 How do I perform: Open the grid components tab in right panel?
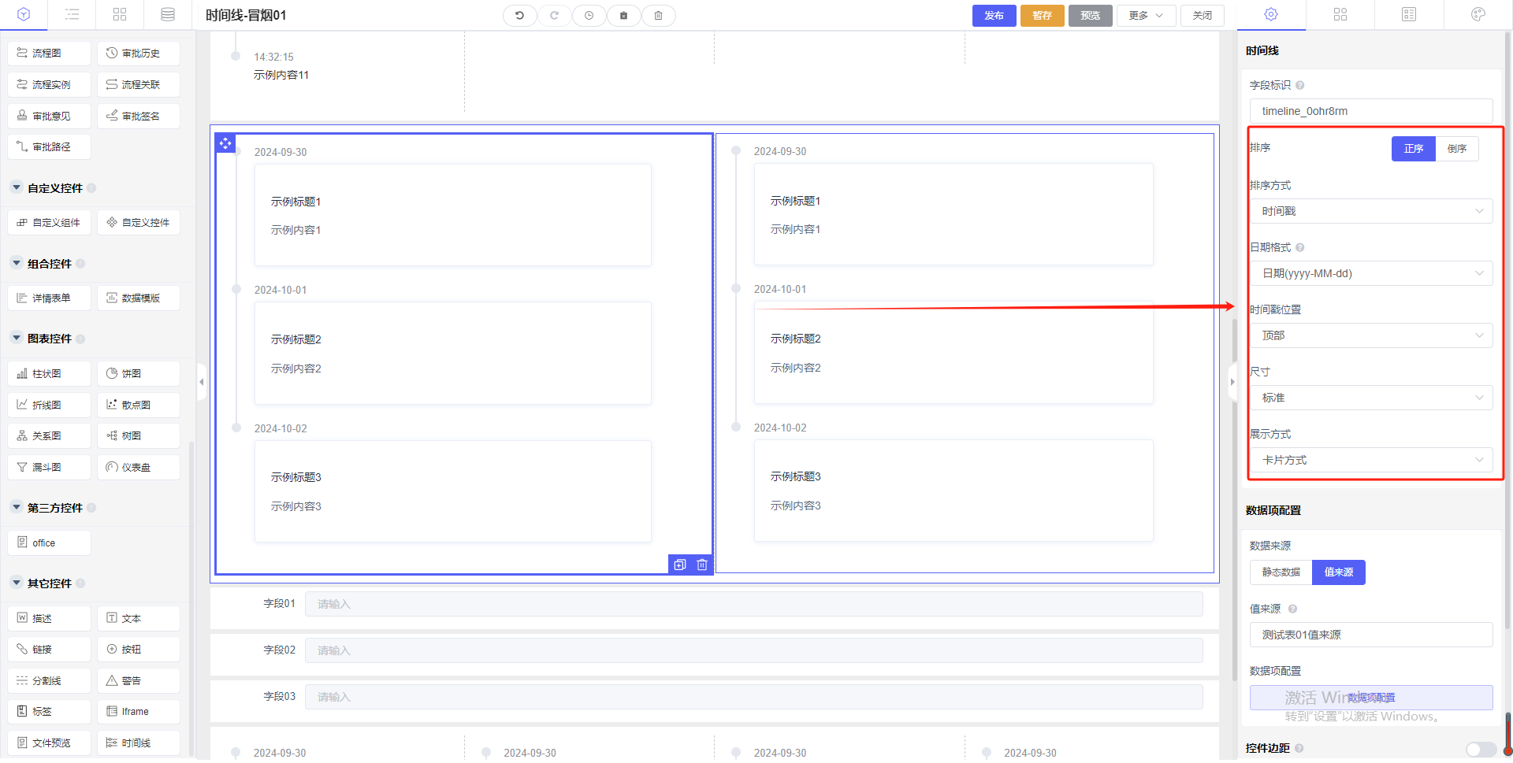point(1340,15)
